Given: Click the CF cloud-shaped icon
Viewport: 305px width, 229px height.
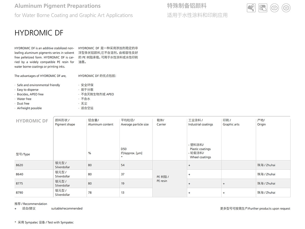Looking at the screenshot, I should click(x=274, y=8).
